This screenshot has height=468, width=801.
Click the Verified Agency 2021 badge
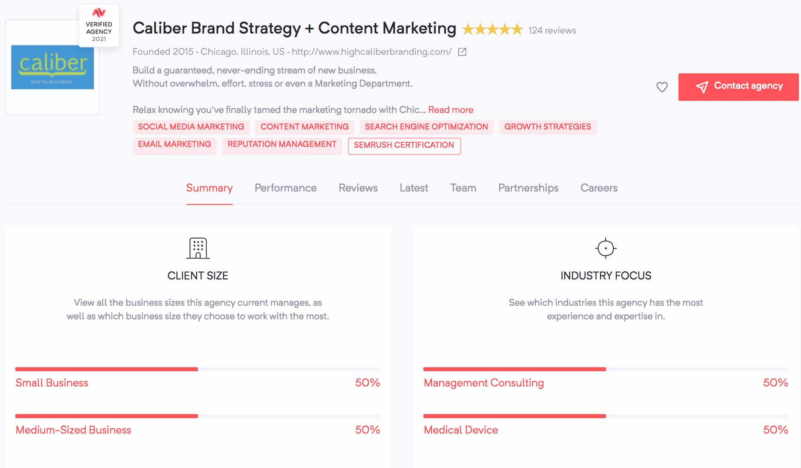pyautogui.click(x=99, y=25)
